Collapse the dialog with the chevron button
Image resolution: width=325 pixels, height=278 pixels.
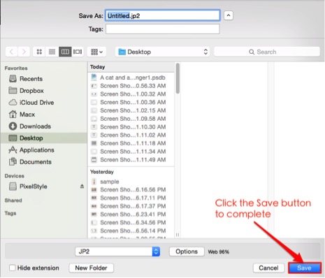pyautogui.click(x=229, y=15)
